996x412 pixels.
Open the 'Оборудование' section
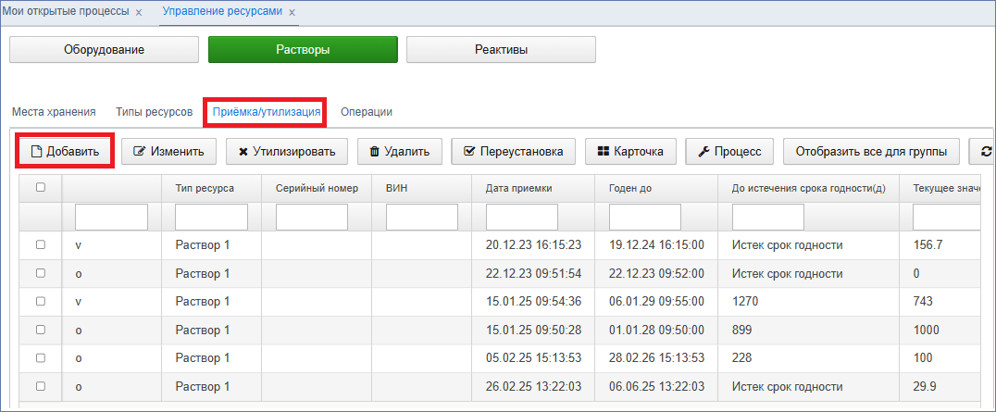105,50
